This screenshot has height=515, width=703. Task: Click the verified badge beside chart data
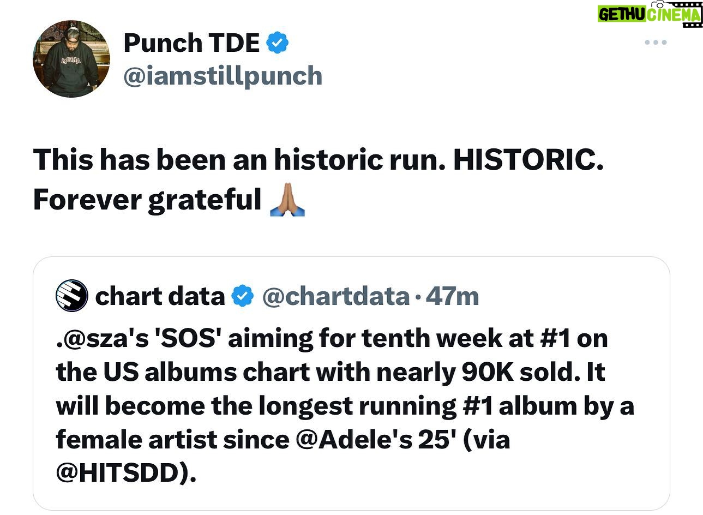pyautogui.click(x=243, y=296)
